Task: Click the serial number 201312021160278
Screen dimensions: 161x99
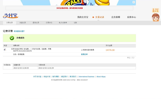Action: pyautogui.click(x=25, y=51)
